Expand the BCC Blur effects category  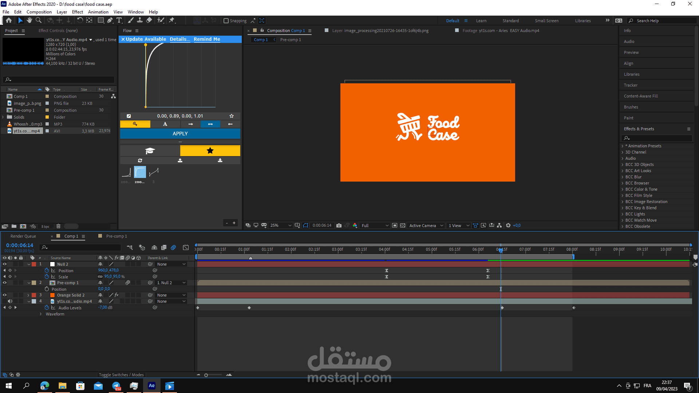click(x=623, y=177)
